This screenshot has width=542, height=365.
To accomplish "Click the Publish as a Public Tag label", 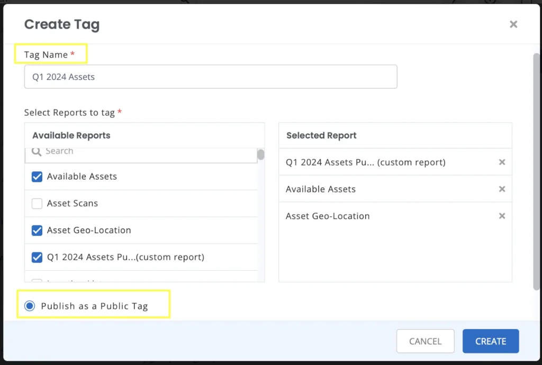I will coord(94,306).
